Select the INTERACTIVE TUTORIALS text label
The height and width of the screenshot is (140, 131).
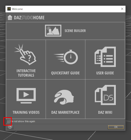point(26,73)
